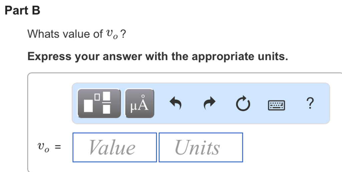Click the Units input box
The height and width of the screenshot is (172, 342).
(201, 147)
